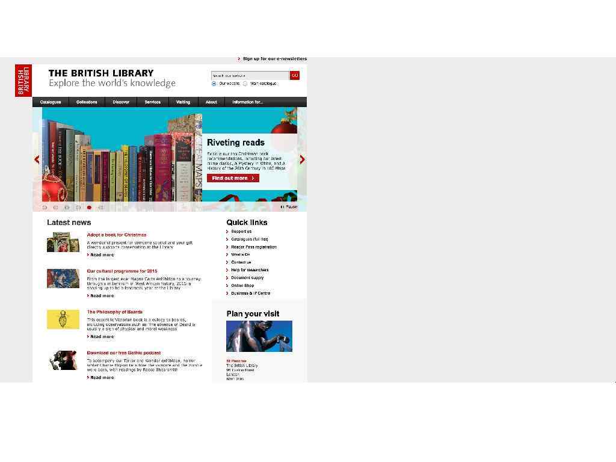Image resolution: width=616 pixels, height=462 pixels.
Task: Open the Catalogues menu
Action: pyautogui.click(x=51, y=102)
